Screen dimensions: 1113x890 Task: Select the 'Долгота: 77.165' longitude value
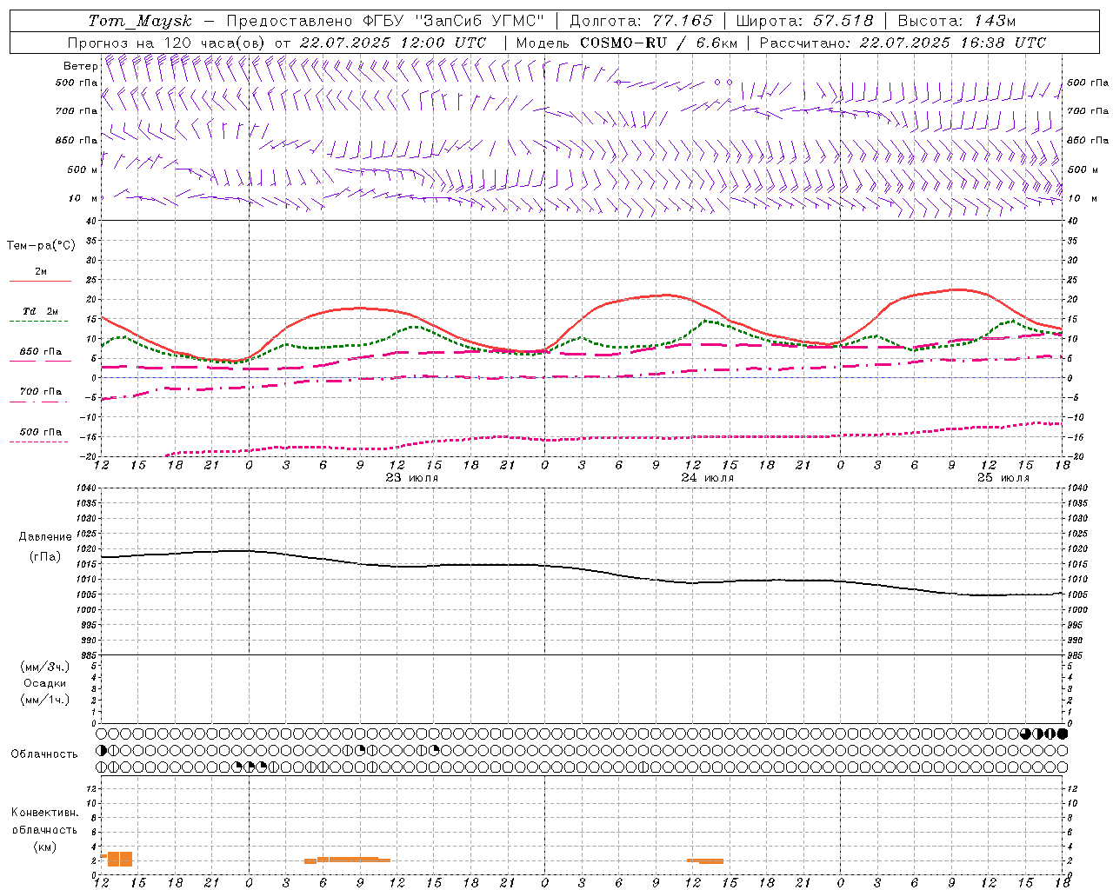click(x=641, y=21)
